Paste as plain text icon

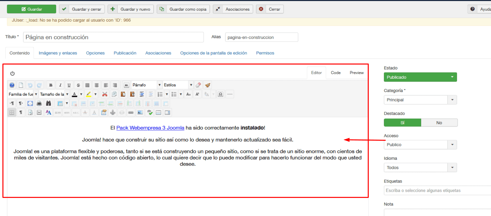132,94
